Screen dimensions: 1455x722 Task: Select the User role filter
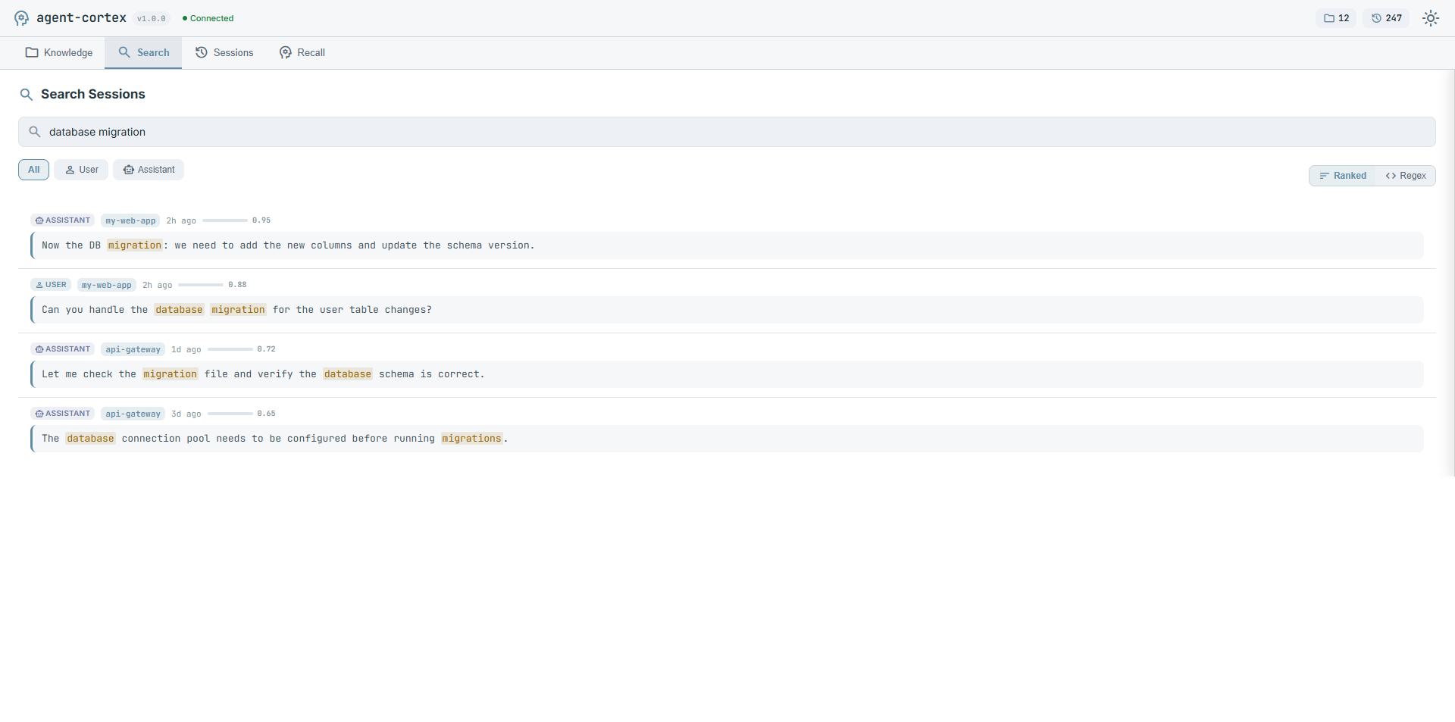coord(80,169)
